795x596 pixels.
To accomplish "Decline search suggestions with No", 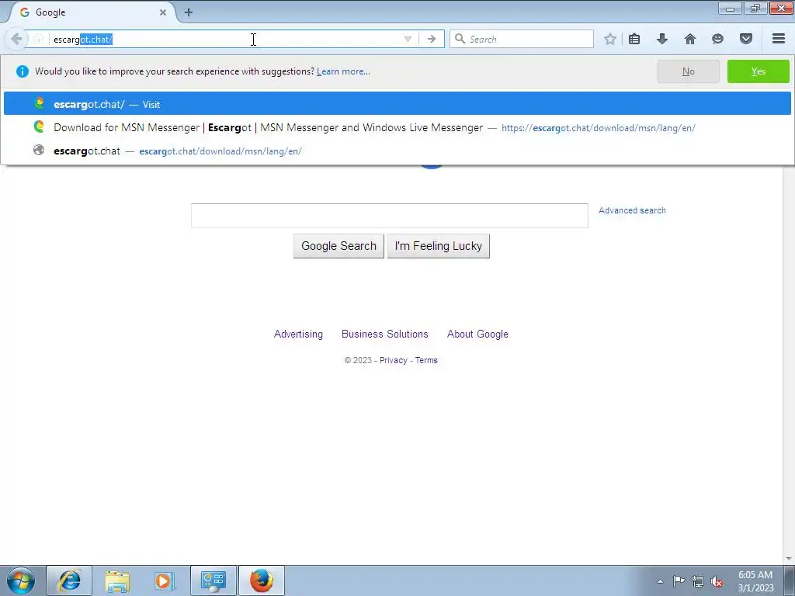I will coord(688,71).
